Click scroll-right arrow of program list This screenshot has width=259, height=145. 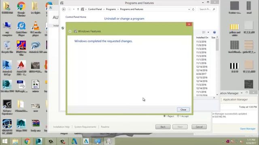coord(214,98)
